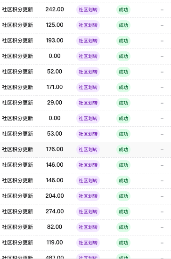Click the 成功 badge in the 53.00 row

123,134
